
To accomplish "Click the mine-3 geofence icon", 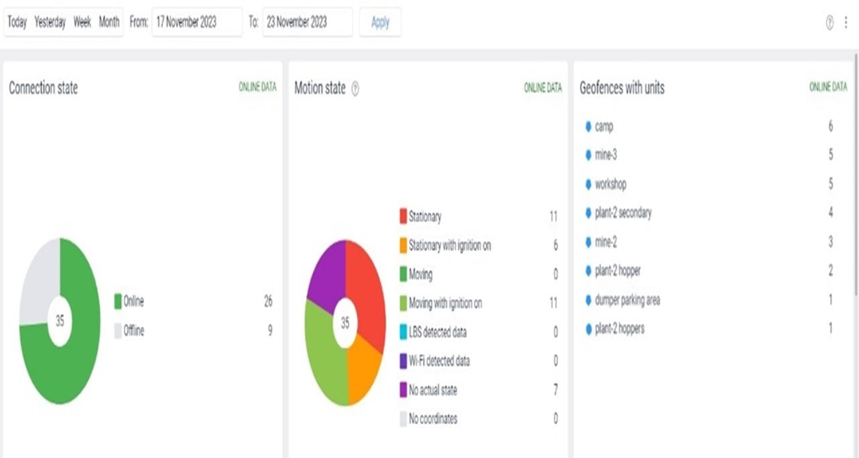I will click(x=588, y=155).
